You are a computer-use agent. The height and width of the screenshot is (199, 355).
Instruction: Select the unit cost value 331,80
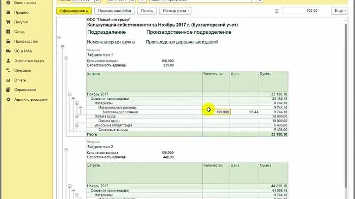pos(168,65)
